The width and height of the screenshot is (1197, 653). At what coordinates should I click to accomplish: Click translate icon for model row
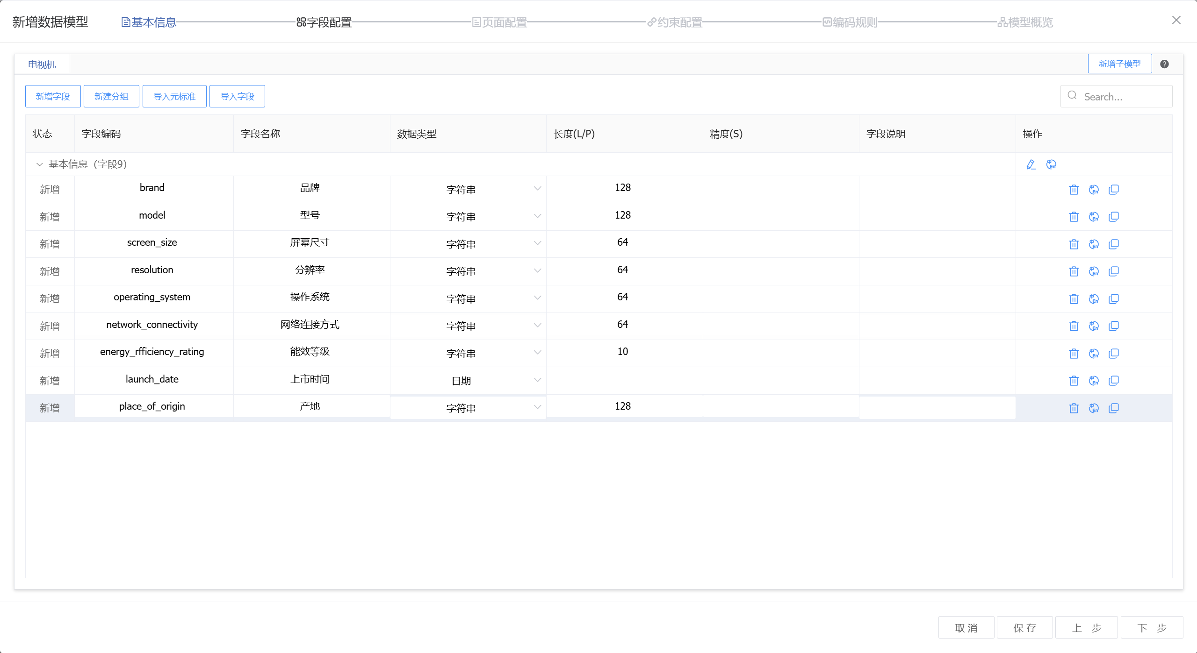[1094, 217]
